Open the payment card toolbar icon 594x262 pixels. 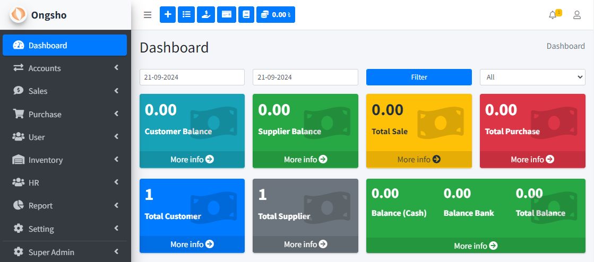[x=227, y=14]
